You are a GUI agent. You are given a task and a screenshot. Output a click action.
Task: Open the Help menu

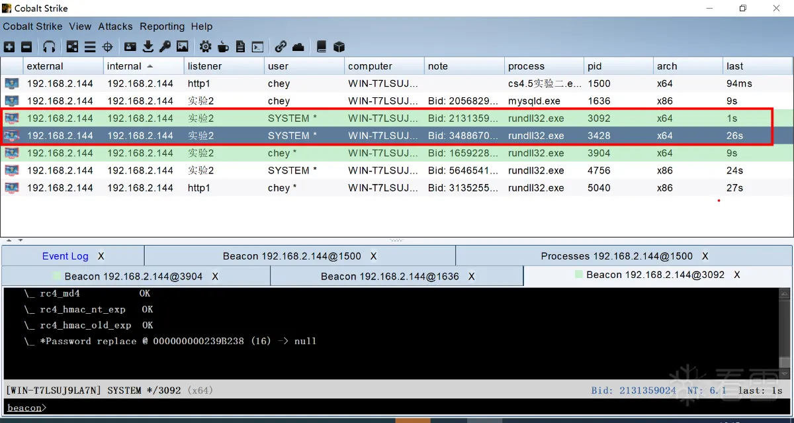point(202,26)
